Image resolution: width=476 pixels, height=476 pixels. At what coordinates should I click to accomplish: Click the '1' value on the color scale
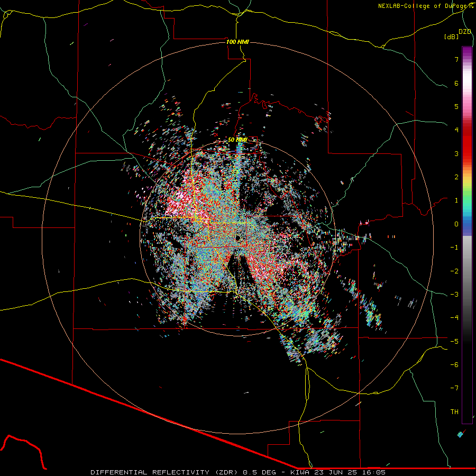tap(456, 200)
